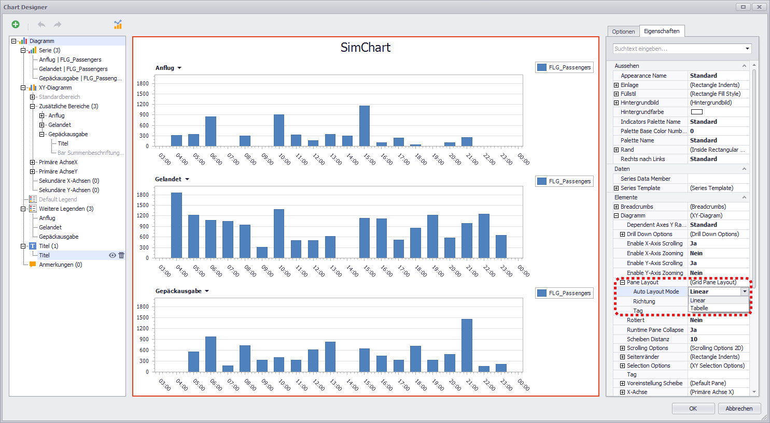The height and width of the screenshot is (423, 770).
Task: Click into the Suchtext eingeben search field
Action: coord(678,49)
